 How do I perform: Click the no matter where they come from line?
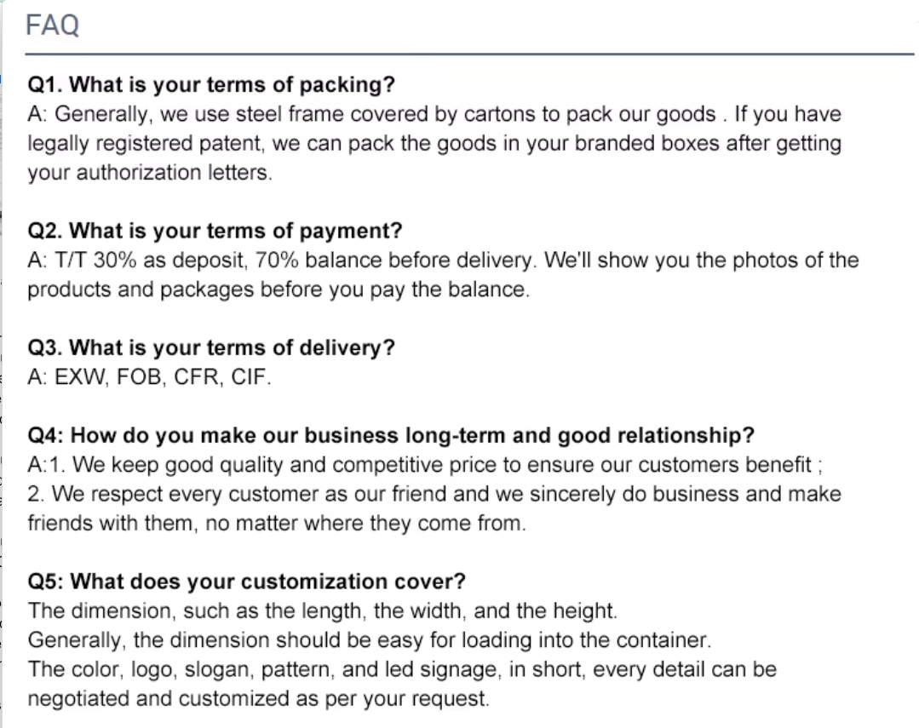click(x=277, y=523)
